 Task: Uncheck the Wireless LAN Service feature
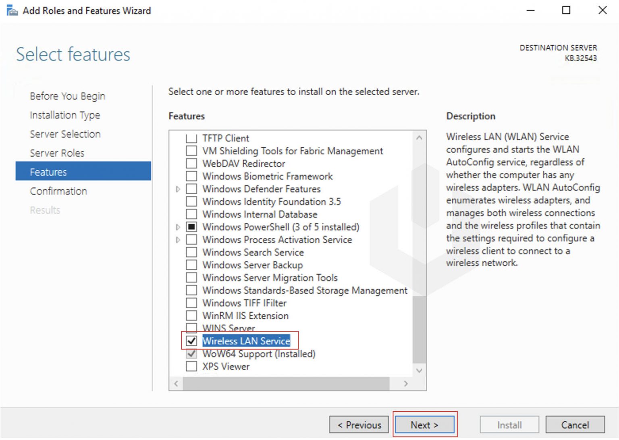coord(191,341)
